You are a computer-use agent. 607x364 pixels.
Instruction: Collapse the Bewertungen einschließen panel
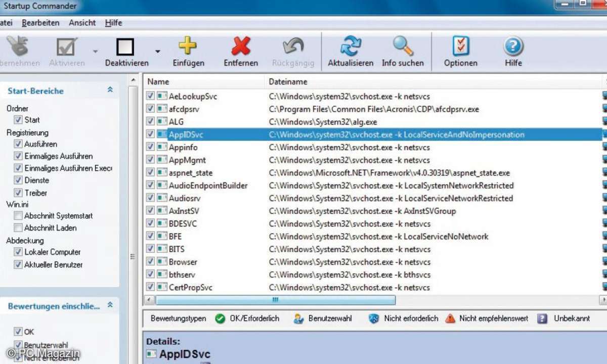pos(110,305)
